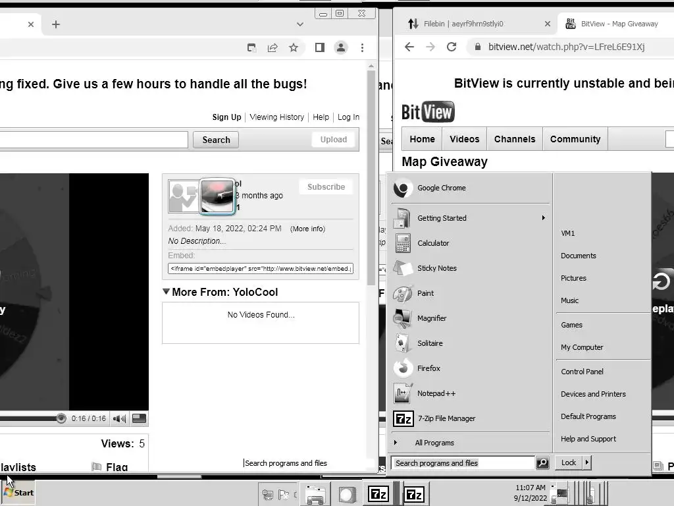Image resolution: width=674 pixels, height=506 pixels.
Task: Click the Start menu search magnifier button
Action: coord(542,463)
